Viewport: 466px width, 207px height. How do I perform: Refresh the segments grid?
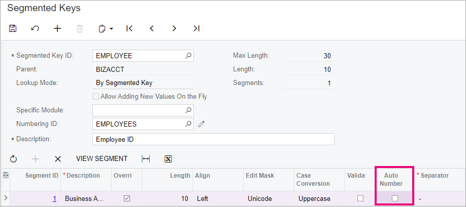(13, 159)
